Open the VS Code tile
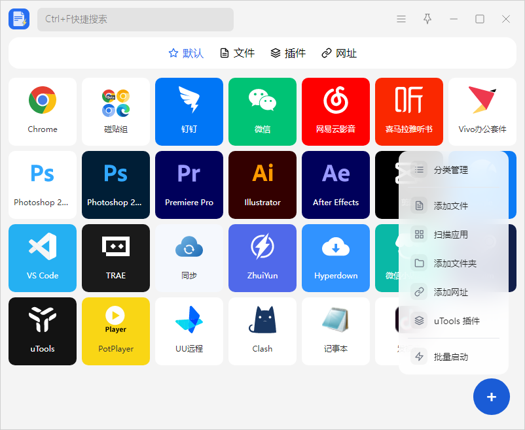 point(43,258)
